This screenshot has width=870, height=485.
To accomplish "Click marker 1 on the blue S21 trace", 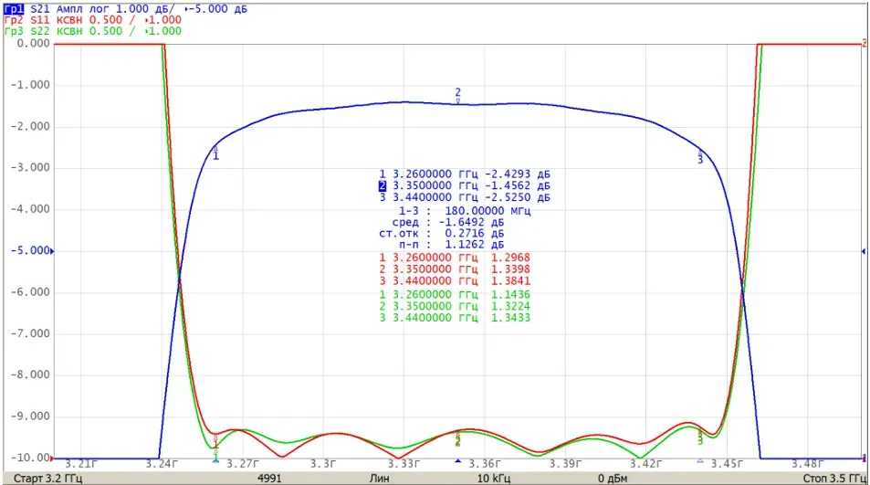I will (215, 153).
